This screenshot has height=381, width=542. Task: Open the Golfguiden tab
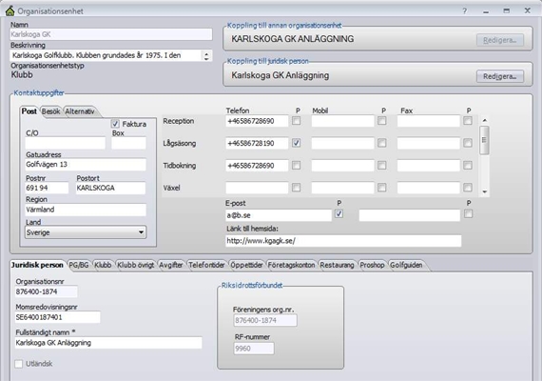coord(407,265)
